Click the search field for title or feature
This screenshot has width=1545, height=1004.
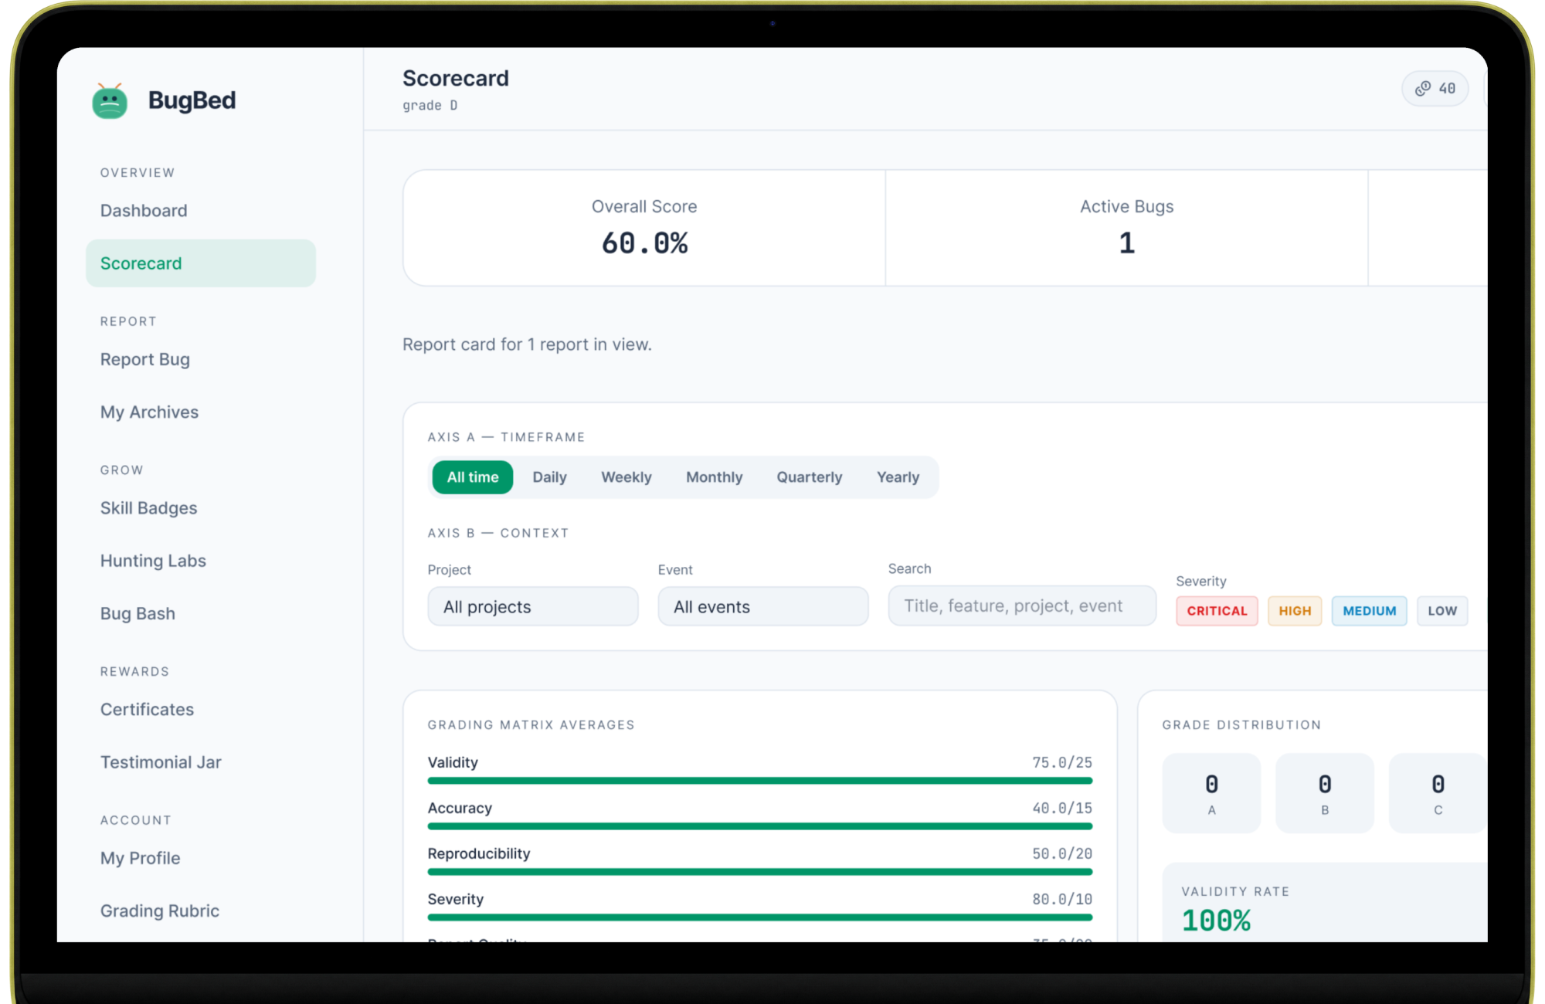[1022, 606]
